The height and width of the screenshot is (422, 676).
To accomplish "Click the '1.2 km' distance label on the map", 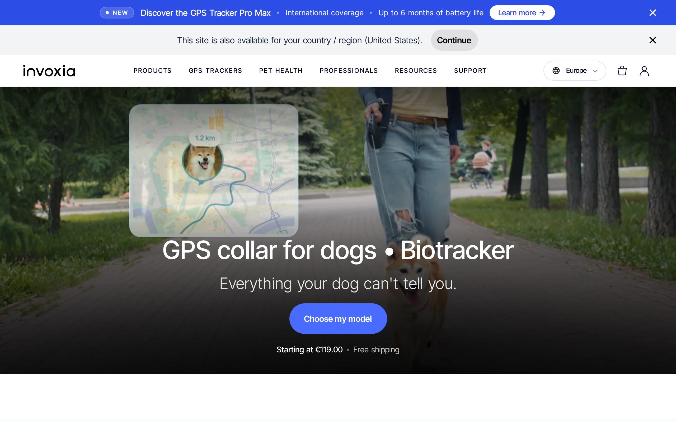I will click(205, 138).
